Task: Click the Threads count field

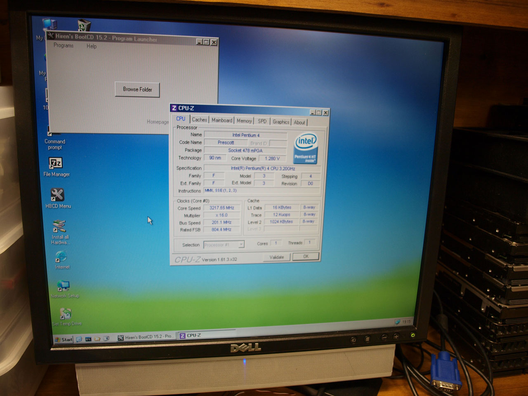Action: pyautogui.click(x=310, y=242)
